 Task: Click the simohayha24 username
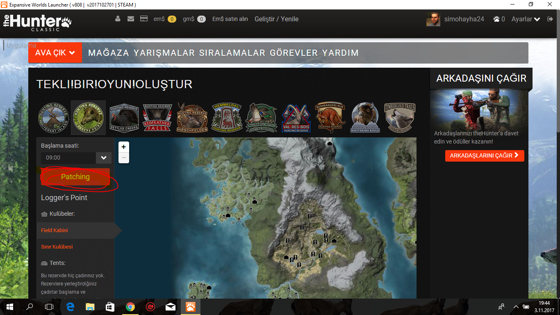click(x=464, y=19)
